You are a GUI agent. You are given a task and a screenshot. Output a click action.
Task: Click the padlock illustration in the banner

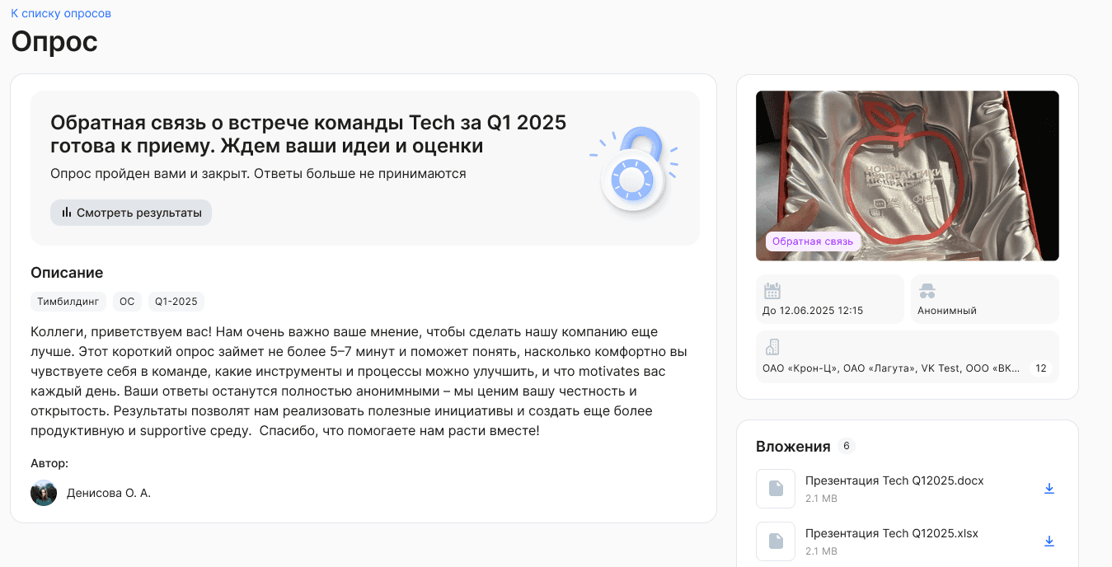pos(633,175)
